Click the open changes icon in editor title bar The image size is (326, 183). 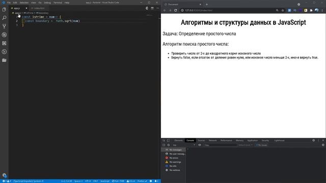[147, 8]
